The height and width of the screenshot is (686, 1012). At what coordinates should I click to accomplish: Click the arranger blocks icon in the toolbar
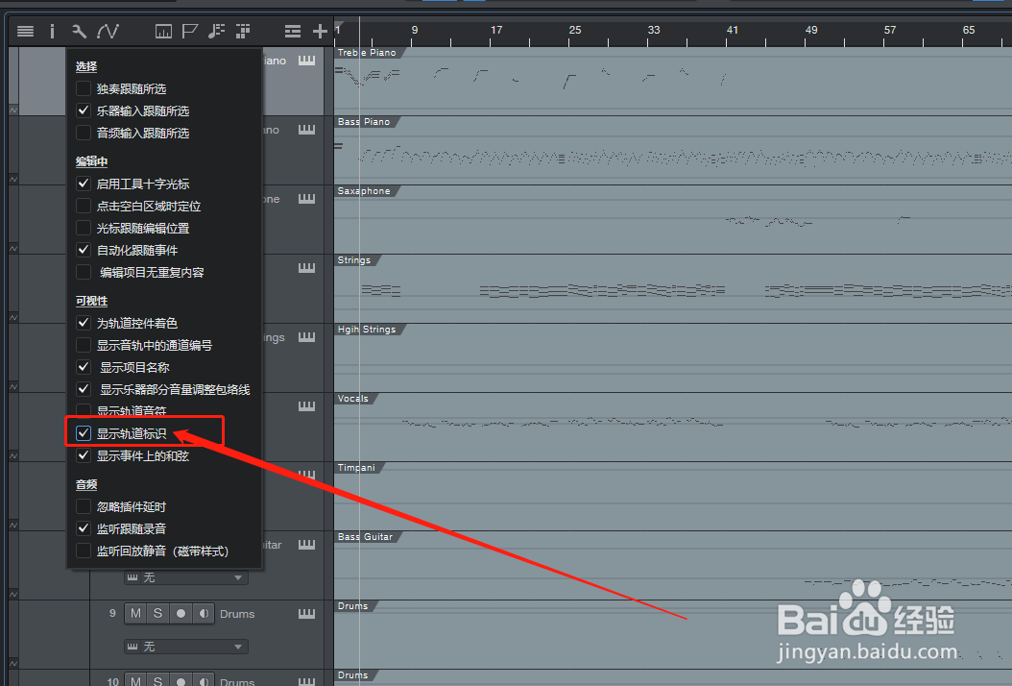point(243,31)
